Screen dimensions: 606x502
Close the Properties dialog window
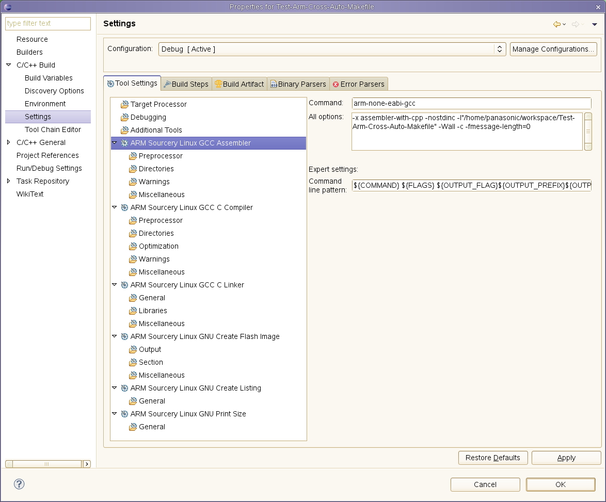click(x=598, y=7)
